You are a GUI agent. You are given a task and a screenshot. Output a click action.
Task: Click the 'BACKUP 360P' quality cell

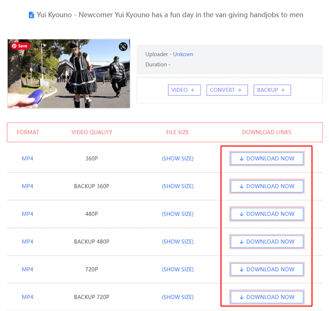tap(92, 186)
